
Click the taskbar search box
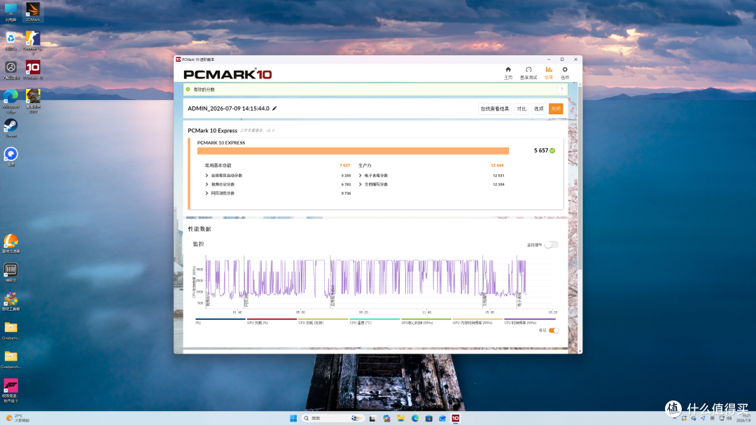pos(332,418)
